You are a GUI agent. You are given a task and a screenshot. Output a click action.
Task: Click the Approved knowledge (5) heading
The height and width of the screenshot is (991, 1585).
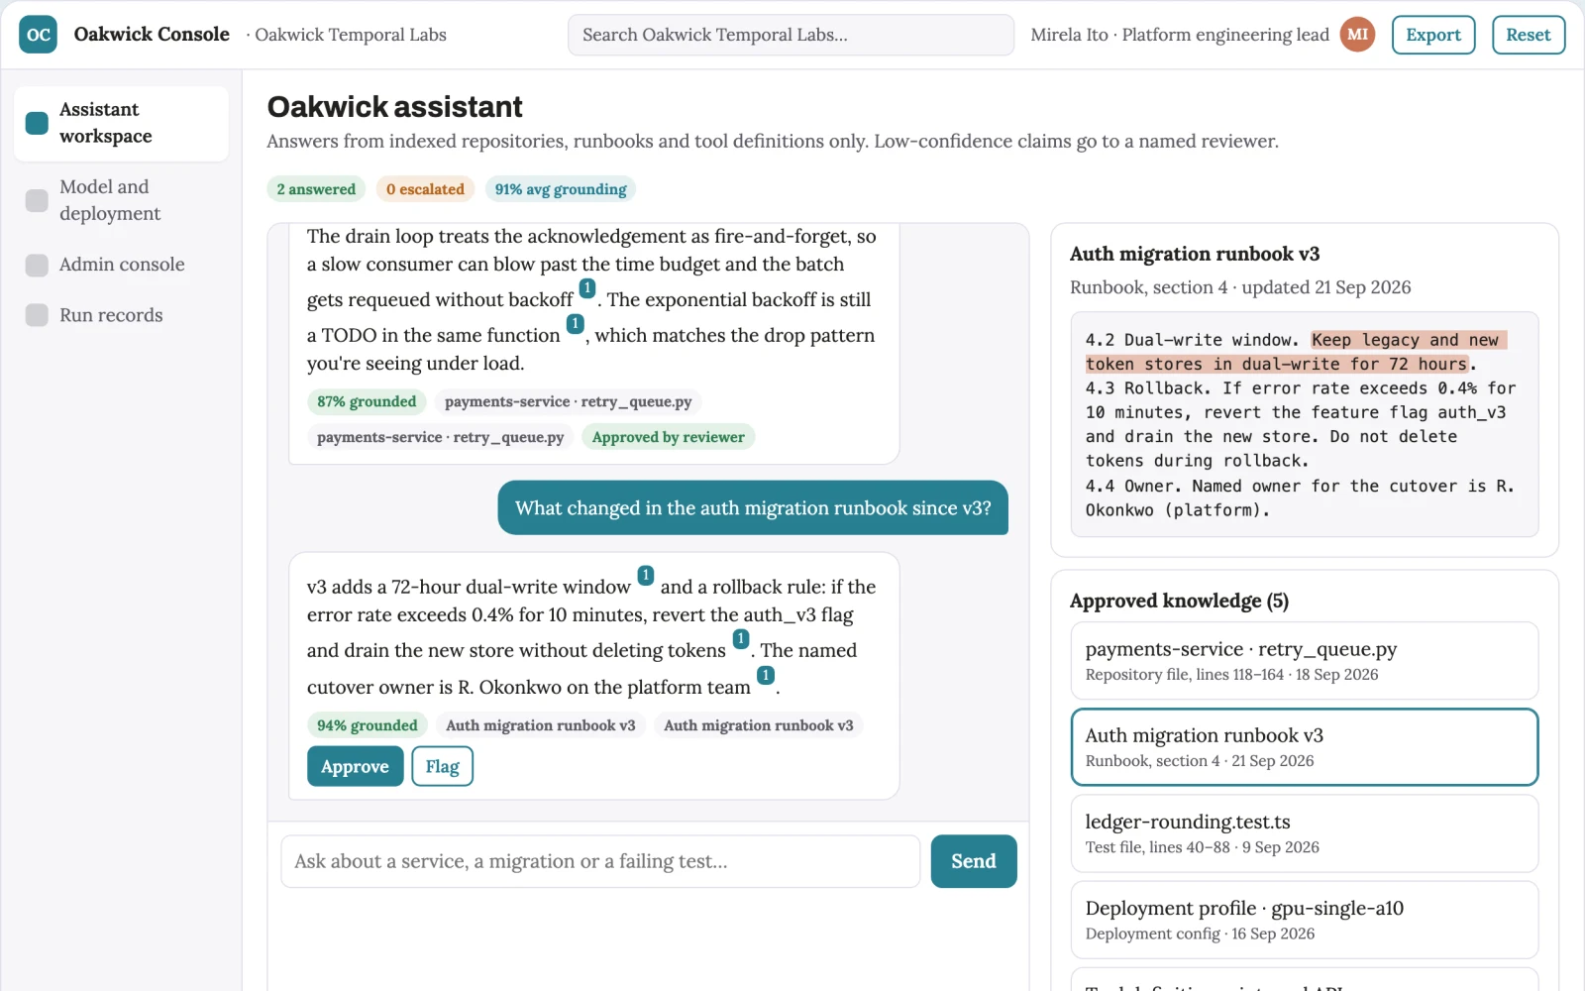click(1179, 601)
